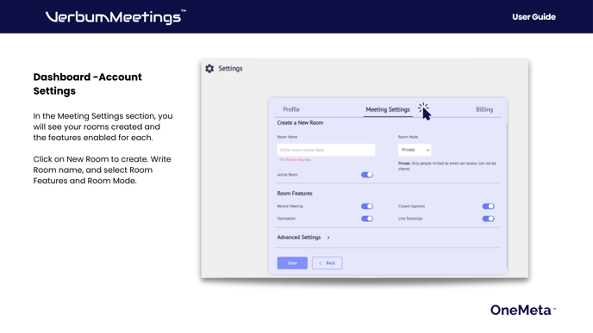Screen dimensions: 593x333
Task: Click the OneMeta logo
Action: point(523,310)
